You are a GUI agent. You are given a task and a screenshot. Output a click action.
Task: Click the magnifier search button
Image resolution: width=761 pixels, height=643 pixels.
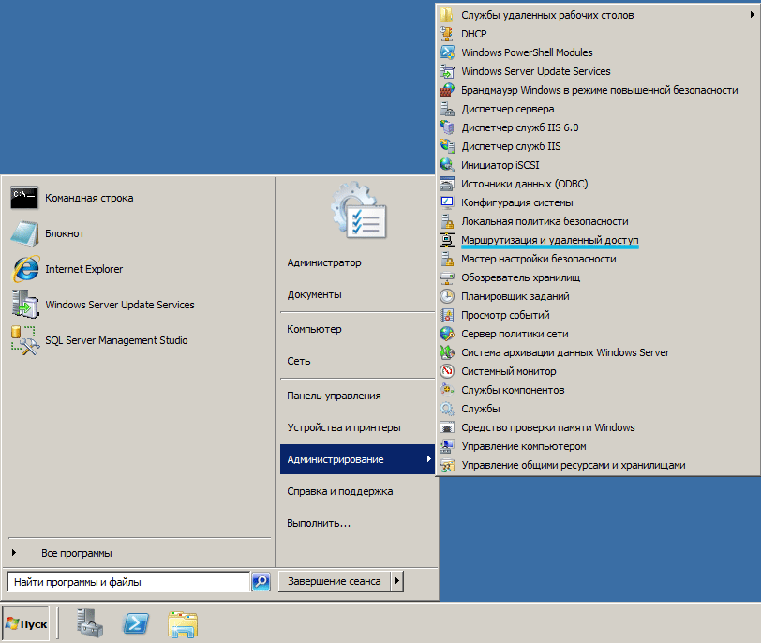pyautogui.click(x=261, y=582)
